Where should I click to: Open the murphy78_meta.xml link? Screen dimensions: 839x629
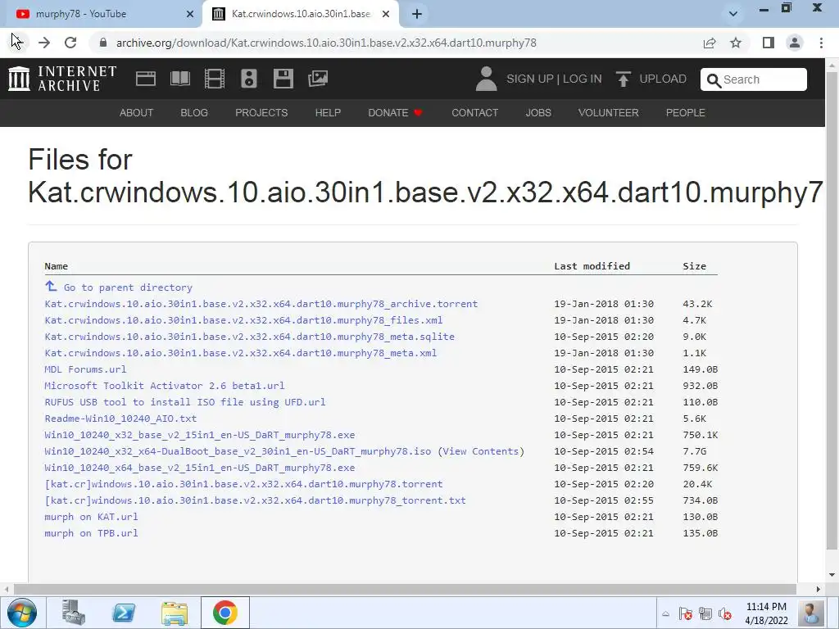click(241, 353)
